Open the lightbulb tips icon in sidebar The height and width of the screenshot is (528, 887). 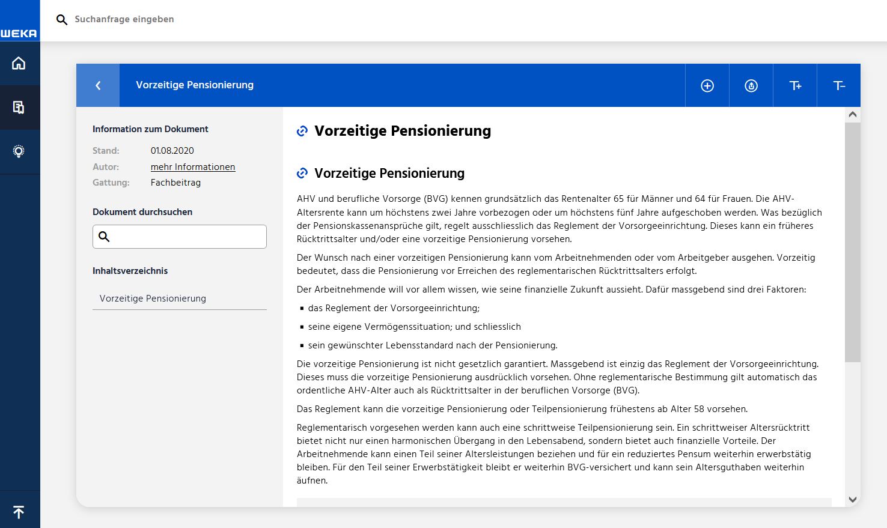point(19,151)
